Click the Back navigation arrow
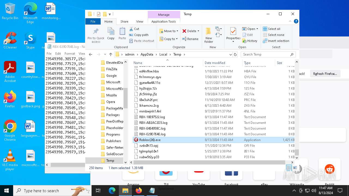The width and height of the screenshot is (349, 196). [91, 54]
